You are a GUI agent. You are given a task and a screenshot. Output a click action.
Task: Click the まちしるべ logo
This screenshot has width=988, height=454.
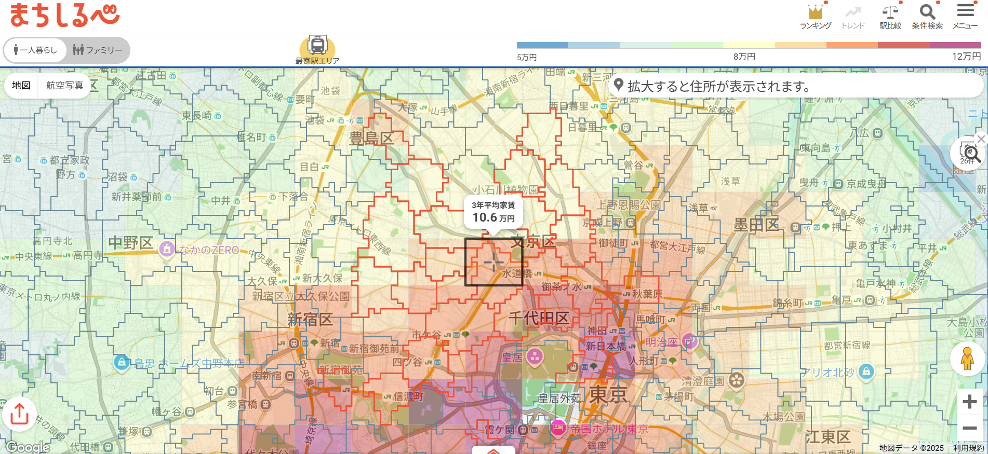coord(65,15)
